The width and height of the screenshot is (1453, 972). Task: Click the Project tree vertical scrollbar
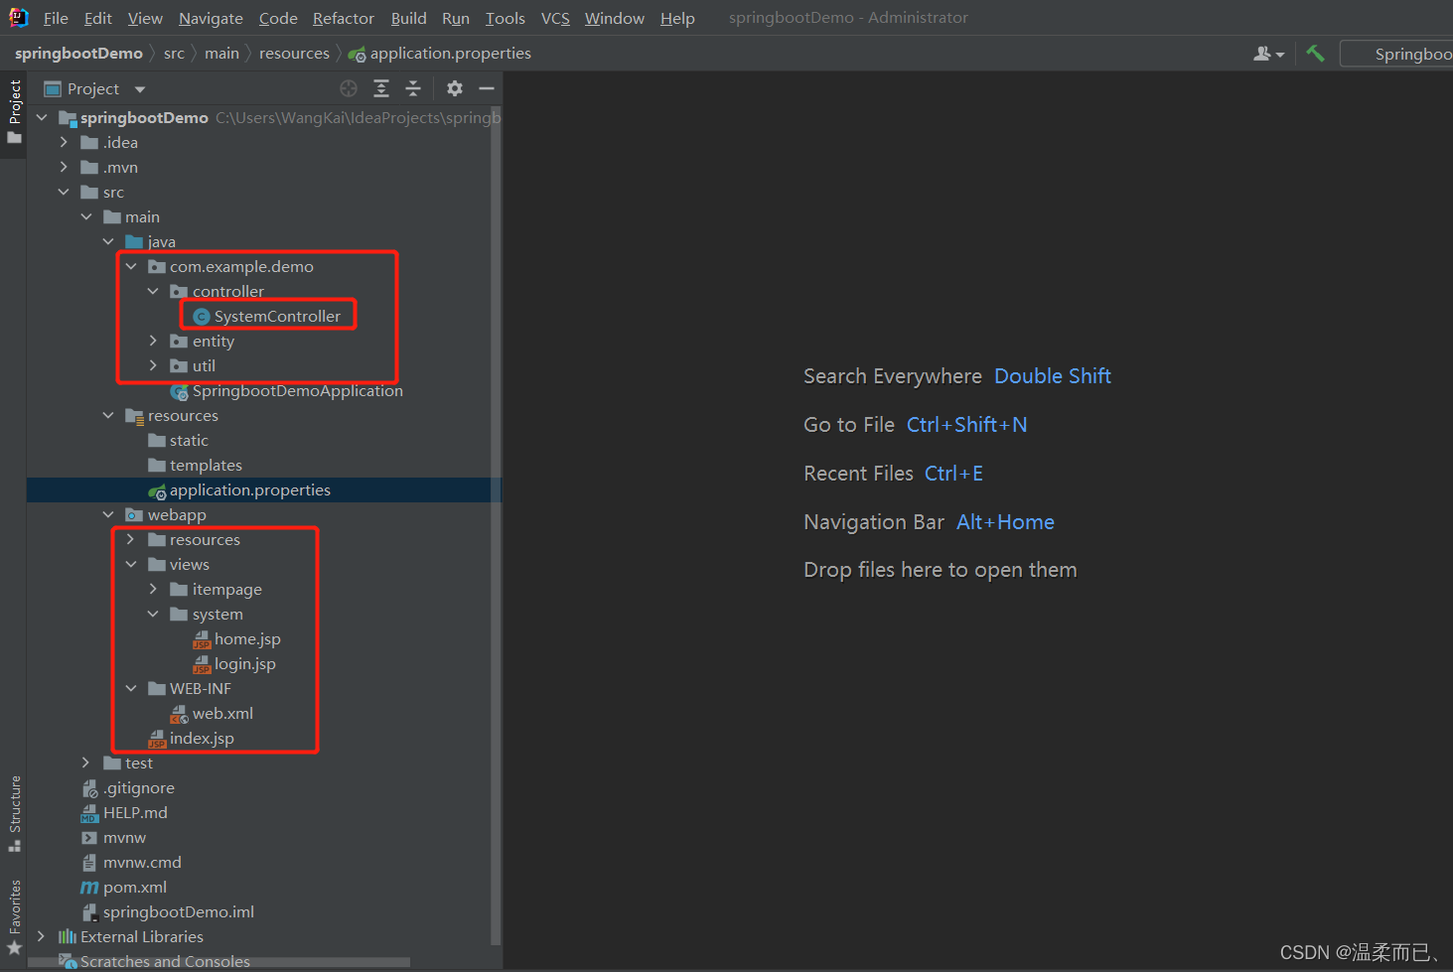tap(496, 525)
